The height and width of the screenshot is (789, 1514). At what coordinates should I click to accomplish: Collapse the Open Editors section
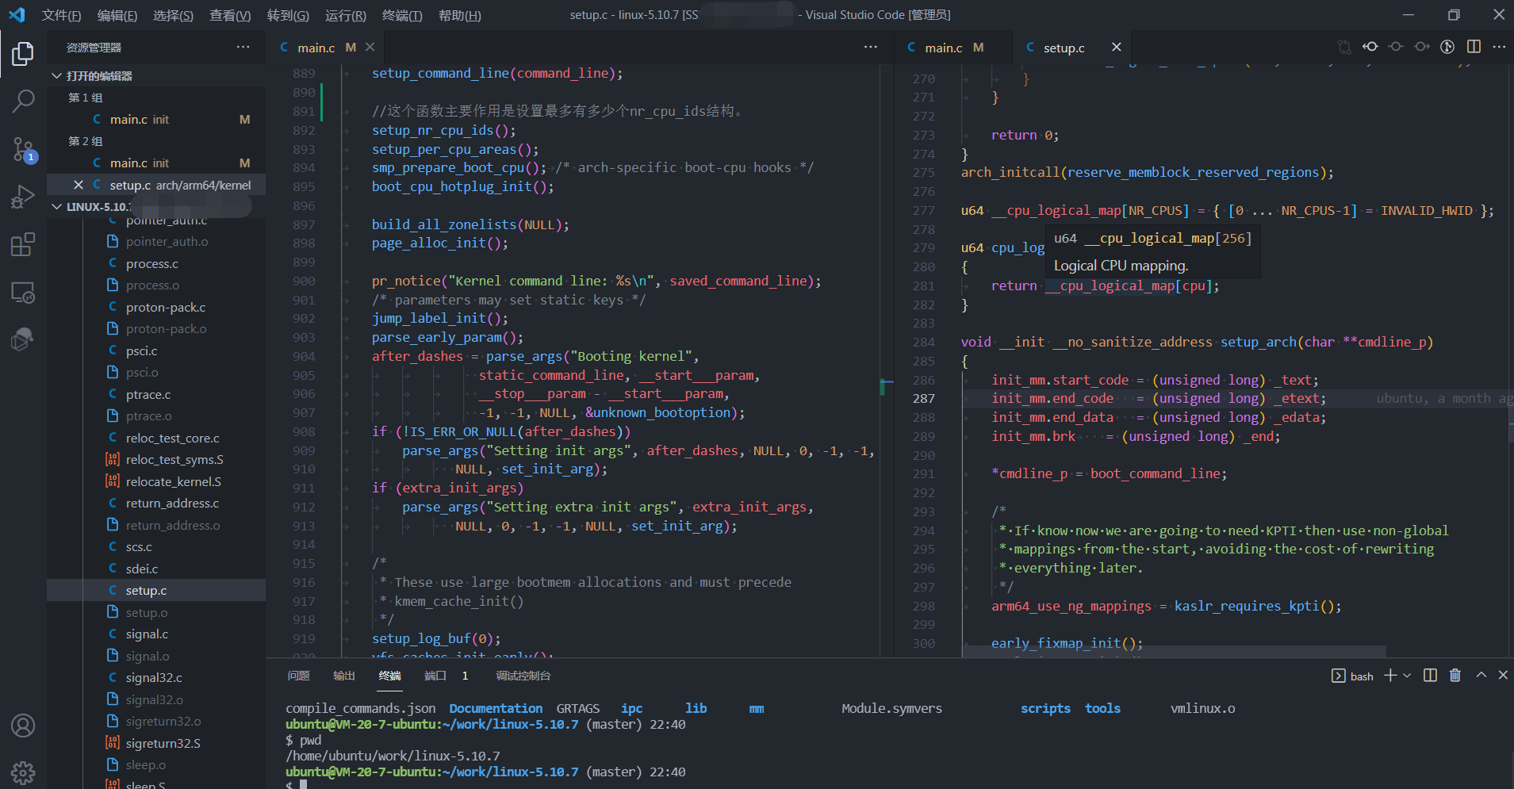pyautogui.click(x=57, y=75)
